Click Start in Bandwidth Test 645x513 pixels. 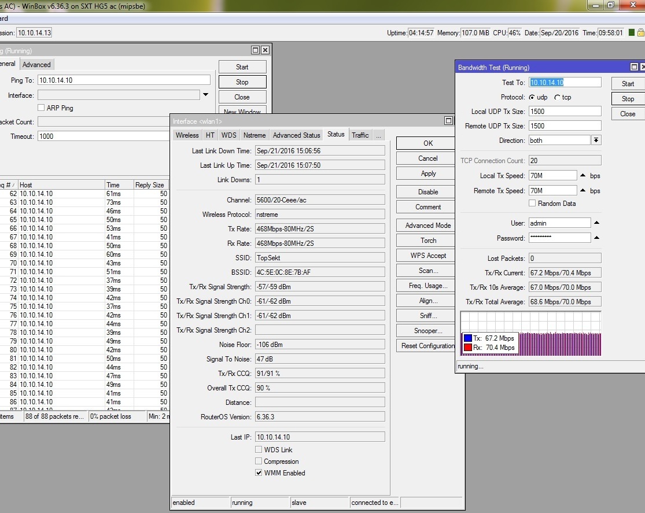(x=628, y=83)
